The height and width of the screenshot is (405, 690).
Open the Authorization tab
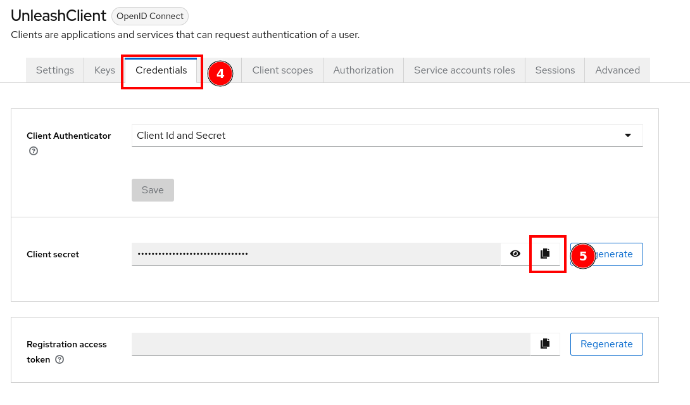363,70
